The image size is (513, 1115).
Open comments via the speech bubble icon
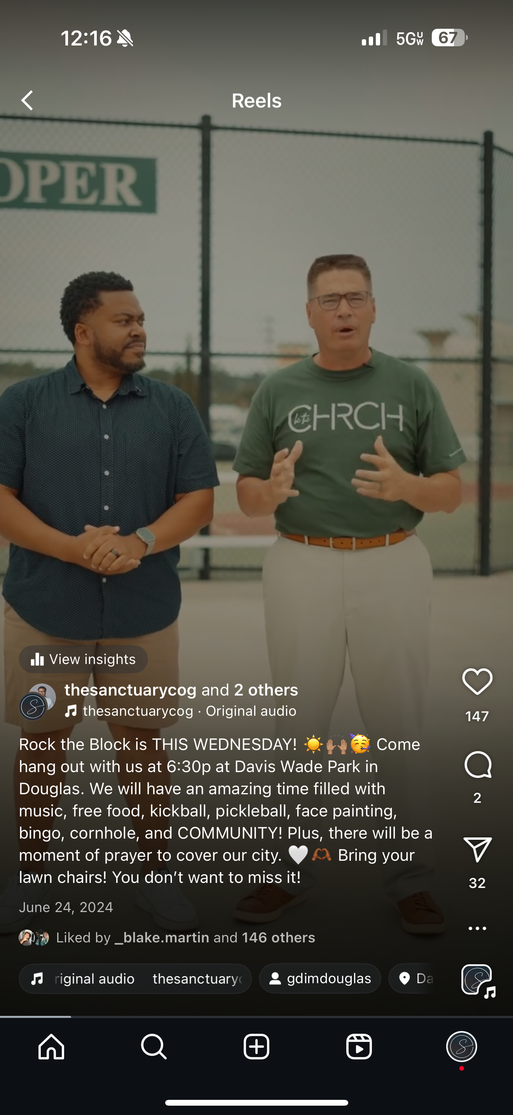[x=478, y=765]
